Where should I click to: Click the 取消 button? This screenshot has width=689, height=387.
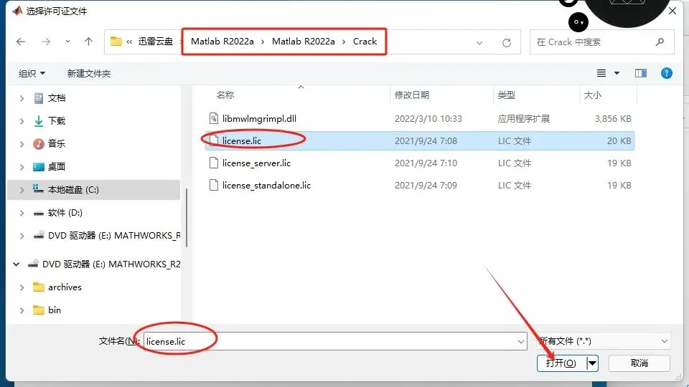tap(639, 363)
